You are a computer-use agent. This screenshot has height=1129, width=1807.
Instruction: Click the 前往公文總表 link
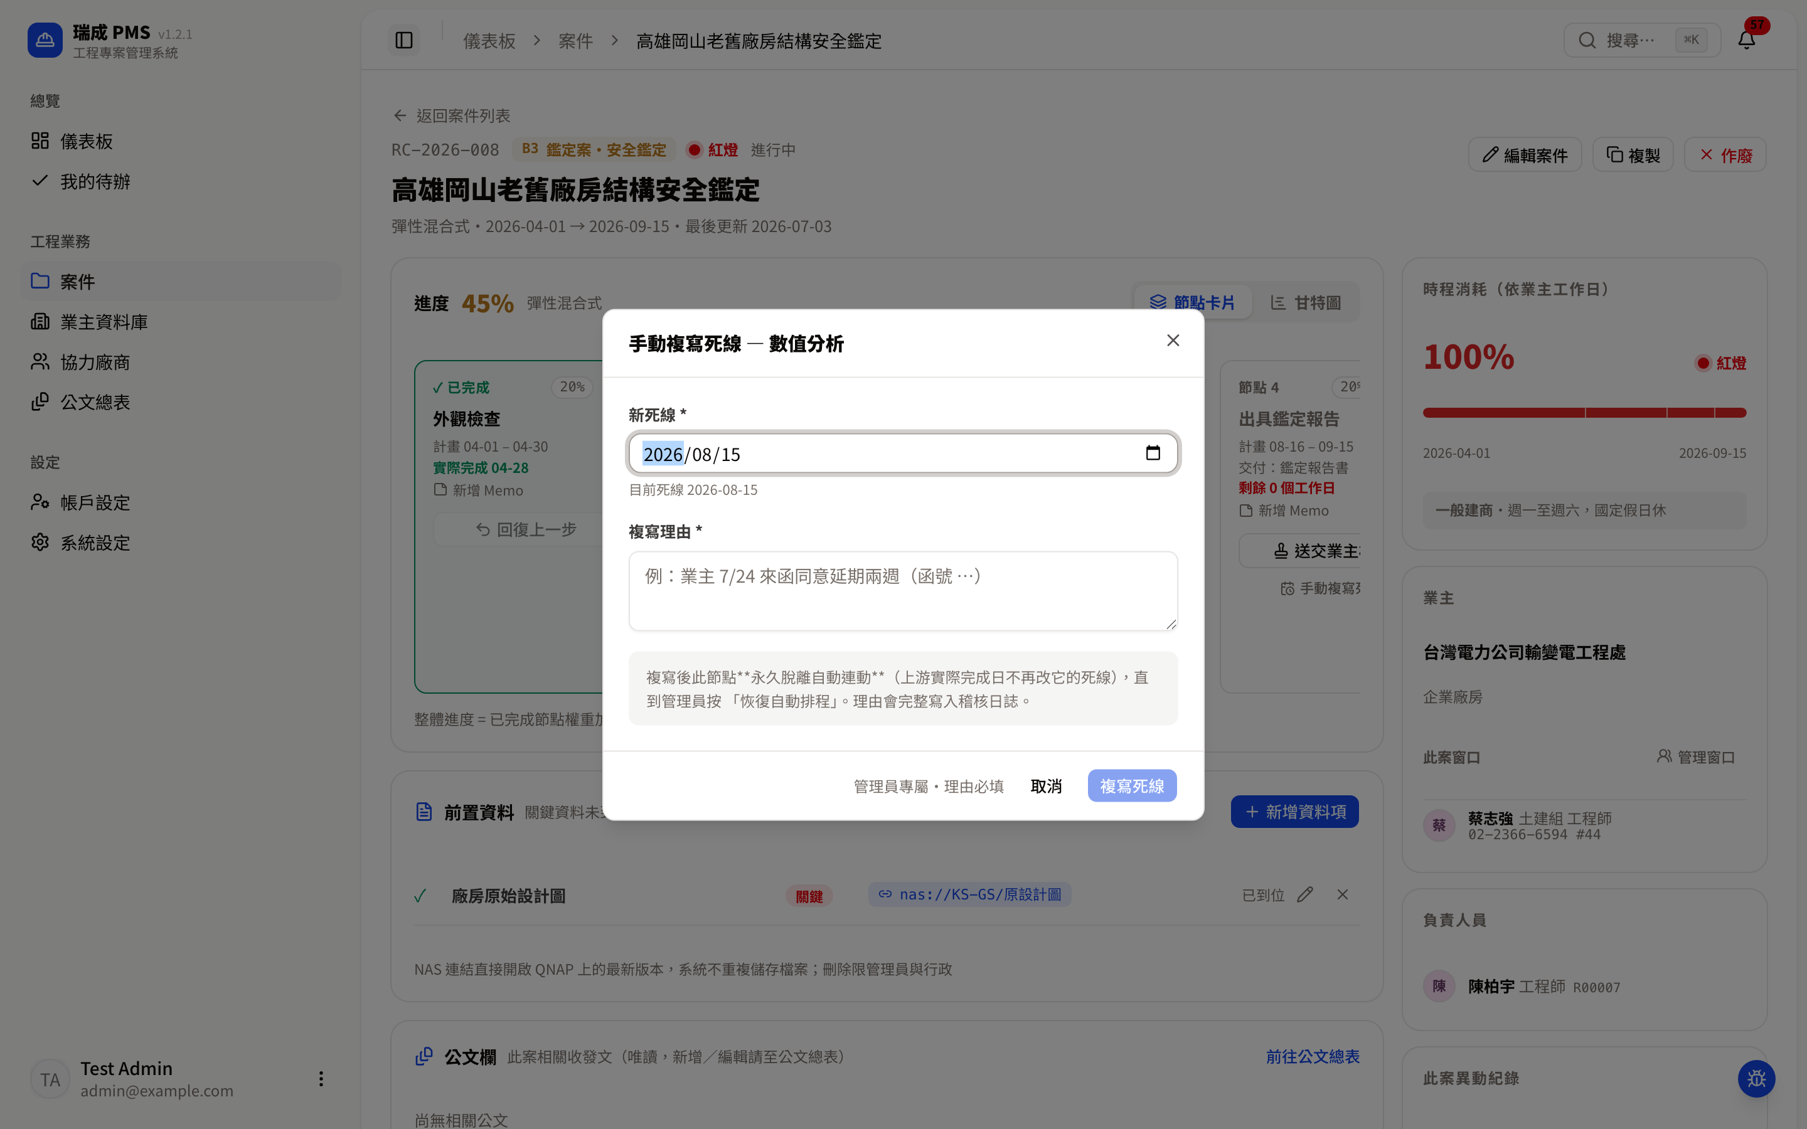click(1313, 1057)
